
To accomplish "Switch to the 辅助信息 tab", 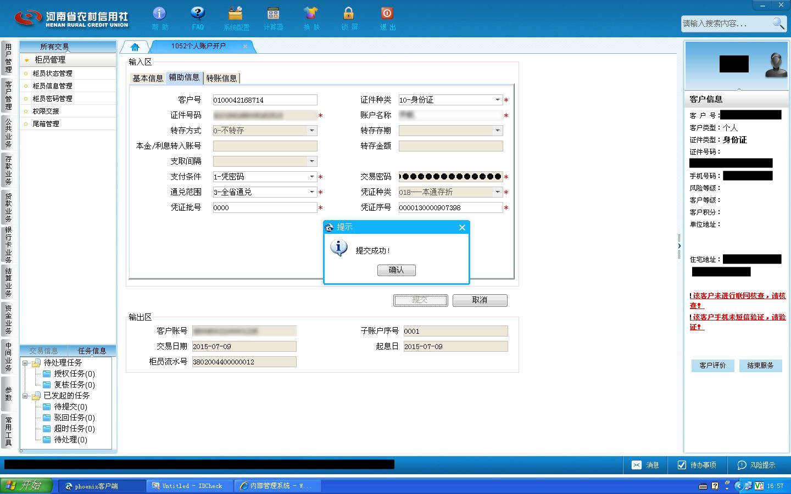I will coord(184,77).
